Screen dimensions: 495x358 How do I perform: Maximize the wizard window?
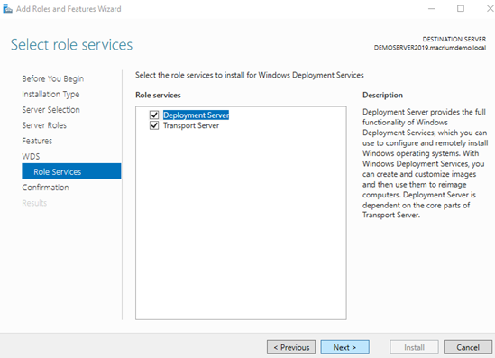pyautogui.click(x=461, y=8)
